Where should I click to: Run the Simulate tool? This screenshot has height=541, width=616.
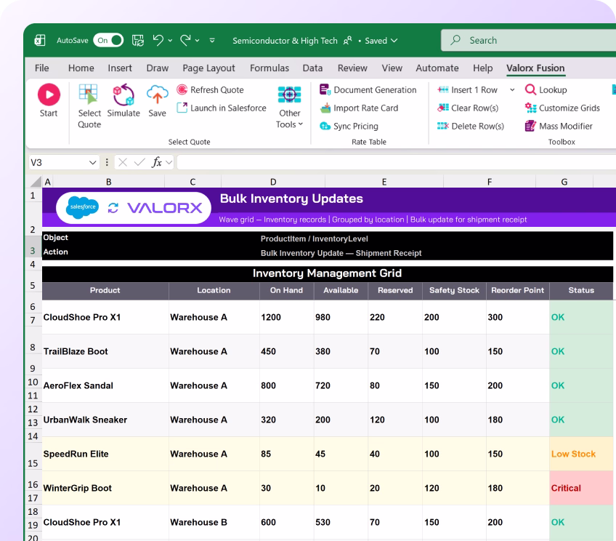tap(123, 100)
